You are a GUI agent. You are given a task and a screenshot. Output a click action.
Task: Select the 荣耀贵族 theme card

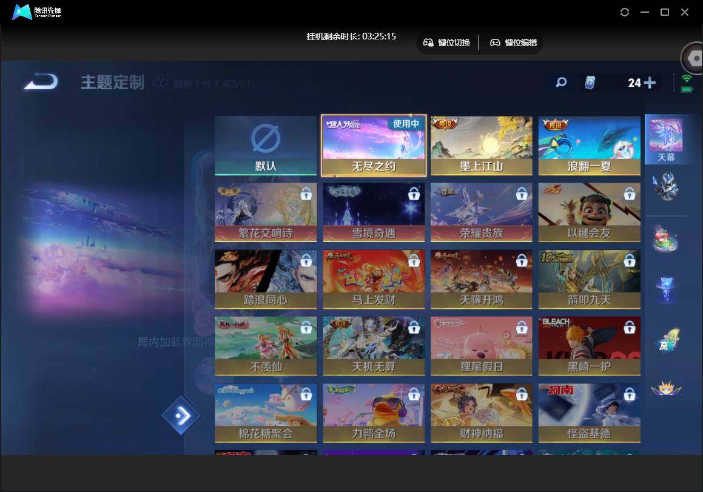482,212
